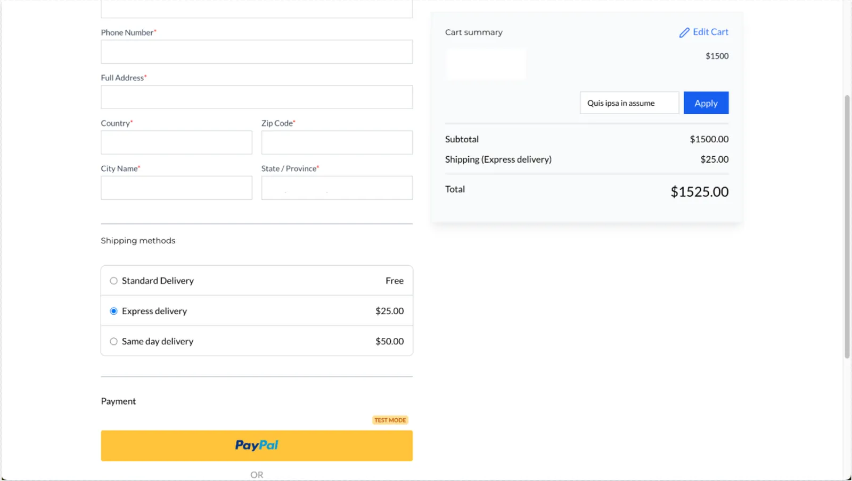The width and height of the screenshot is (852, 481).
Task: Click the Standard Delivery Free row
Action: point(257,281)
